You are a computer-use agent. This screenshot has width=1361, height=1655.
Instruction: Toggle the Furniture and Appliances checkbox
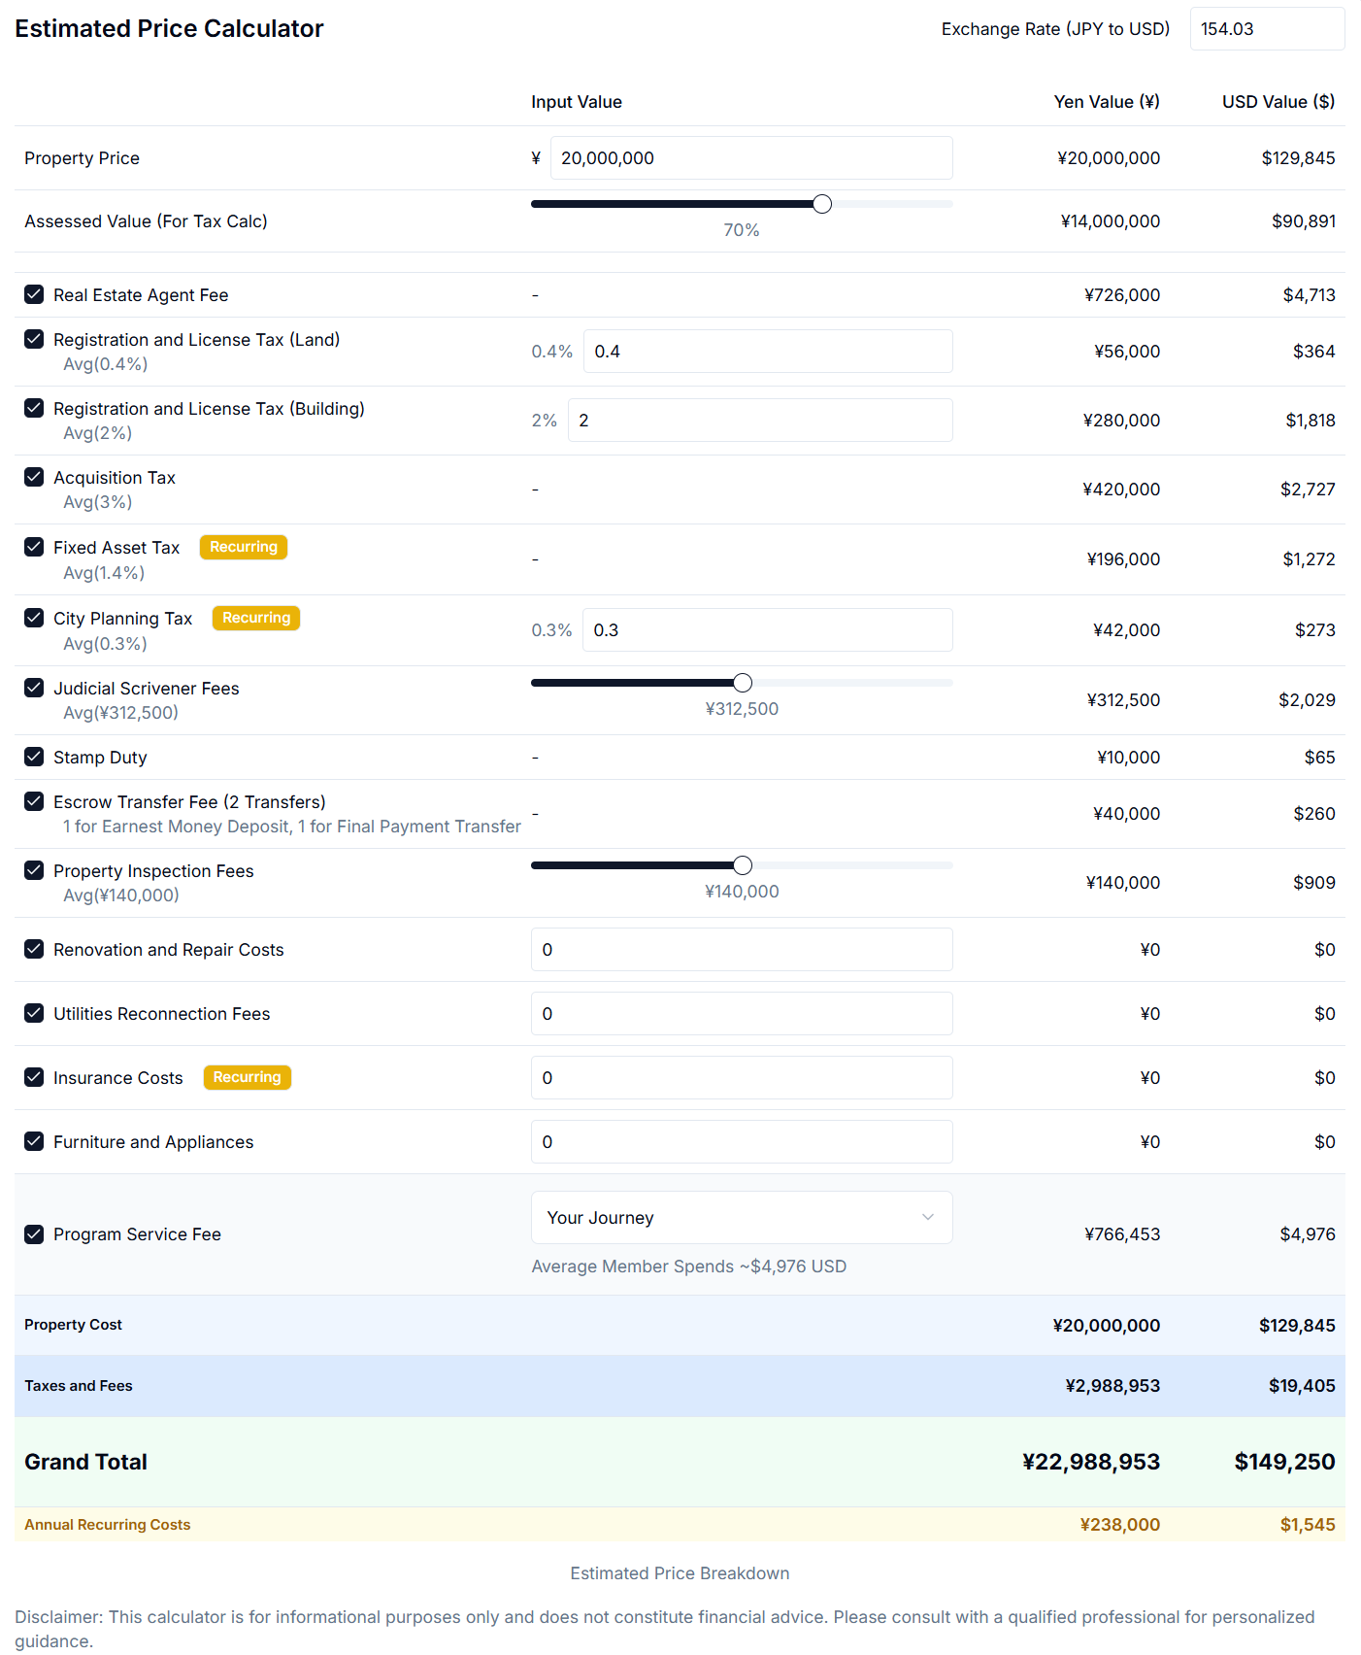pyautogui.click(x=34, y=1141)
